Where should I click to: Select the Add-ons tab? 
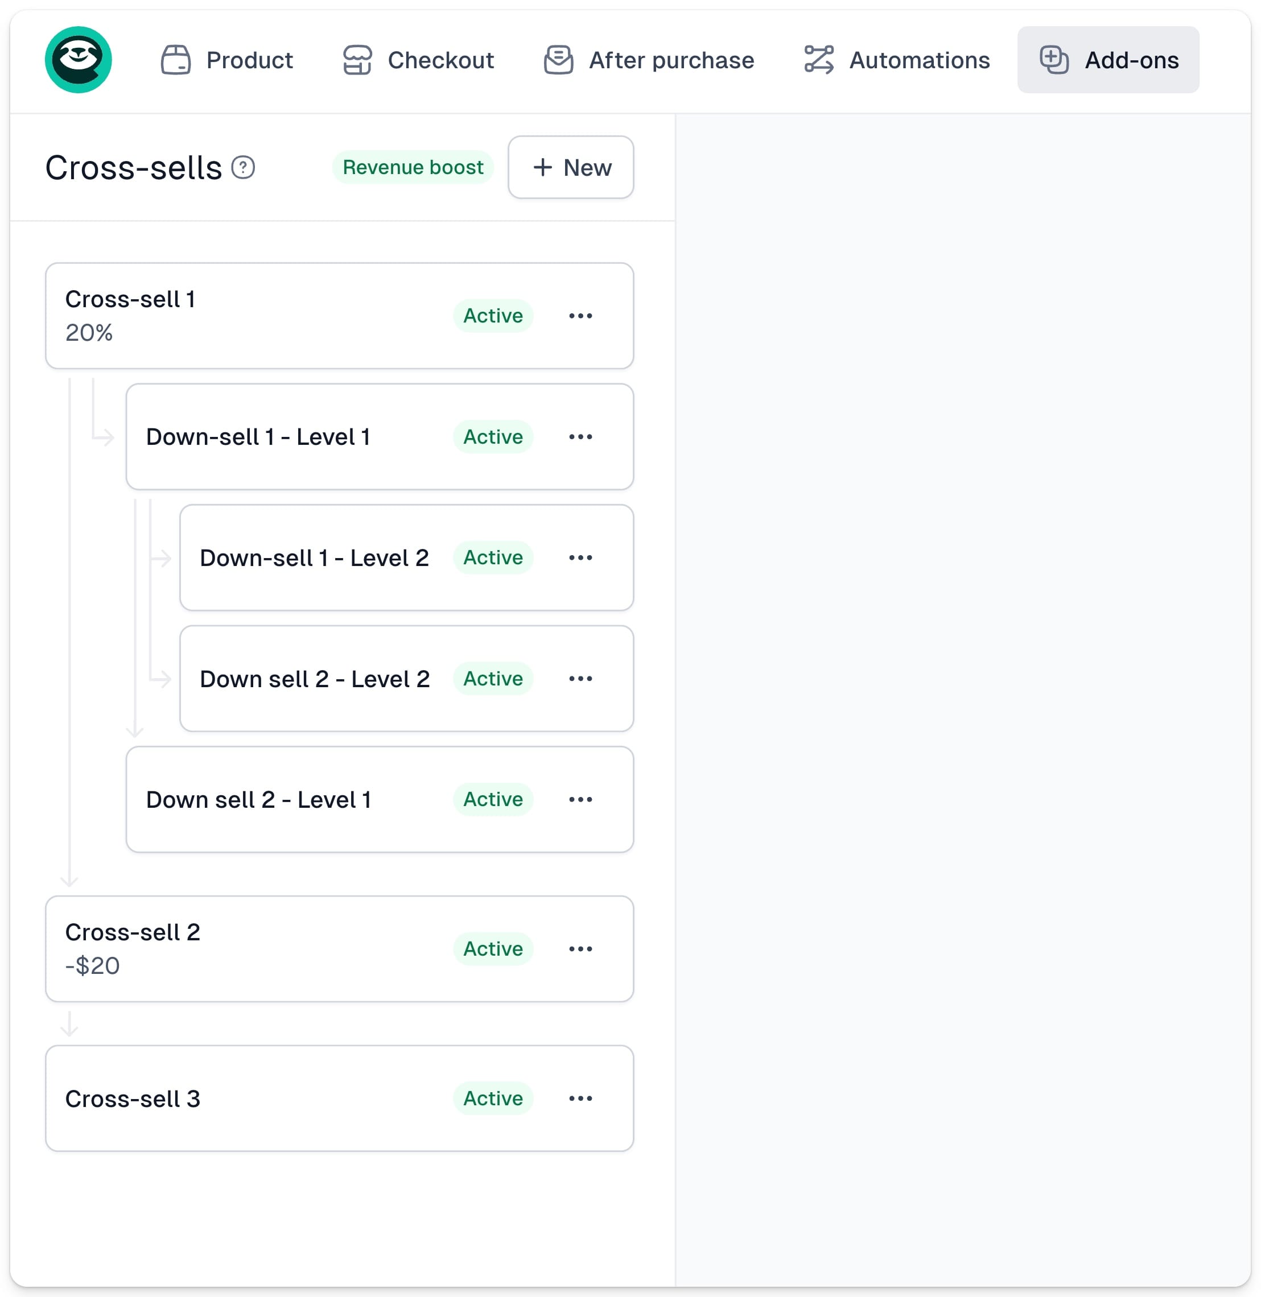1108,60
